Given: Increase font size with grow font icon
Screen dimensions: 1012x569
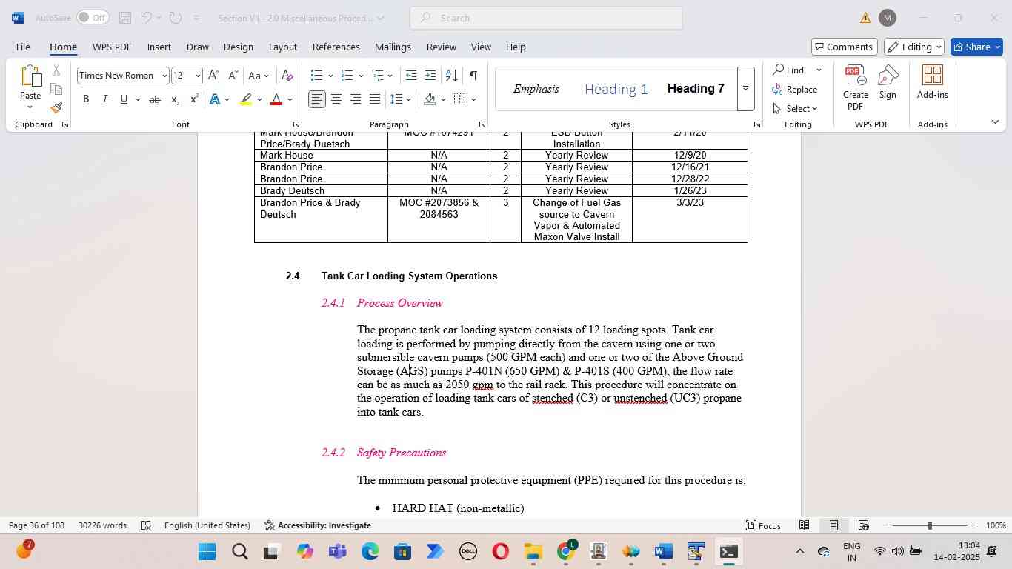Looking at the screenshot, I should tap(213, 76).
